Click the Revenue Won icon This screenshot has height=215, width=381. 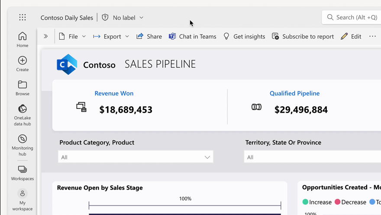coord(81,107)
